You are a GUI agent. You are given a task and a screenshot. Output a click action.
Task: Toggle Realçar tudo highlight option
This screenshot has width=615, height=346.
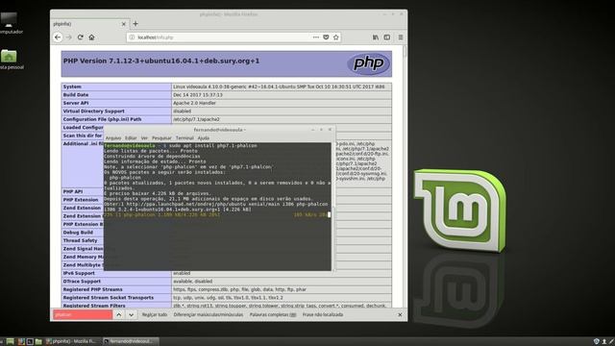(155, 314)
